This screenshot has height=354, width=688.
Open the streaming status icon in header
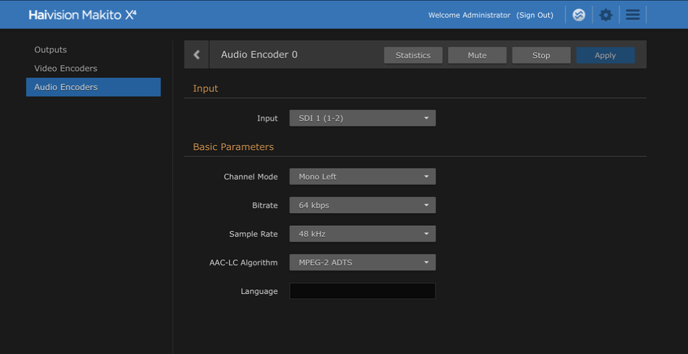[x=579, y=15]
